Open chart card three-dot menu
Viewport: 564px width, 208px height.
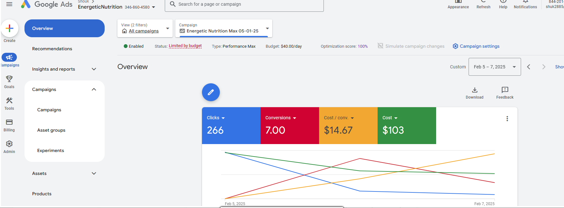tap(507, 119)
